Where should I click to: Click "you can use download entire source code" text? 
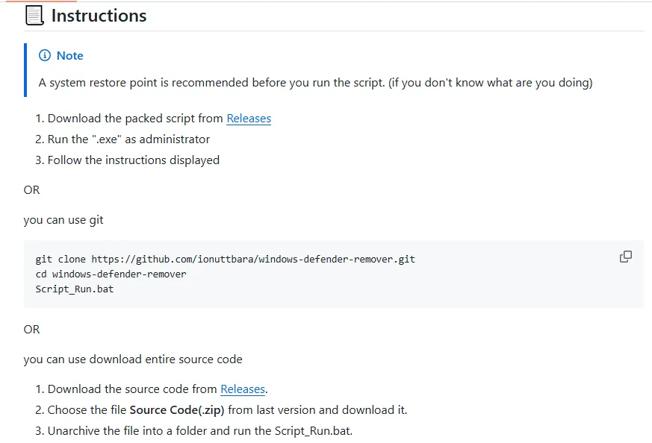pyautogui.click(x=133, y=359)
